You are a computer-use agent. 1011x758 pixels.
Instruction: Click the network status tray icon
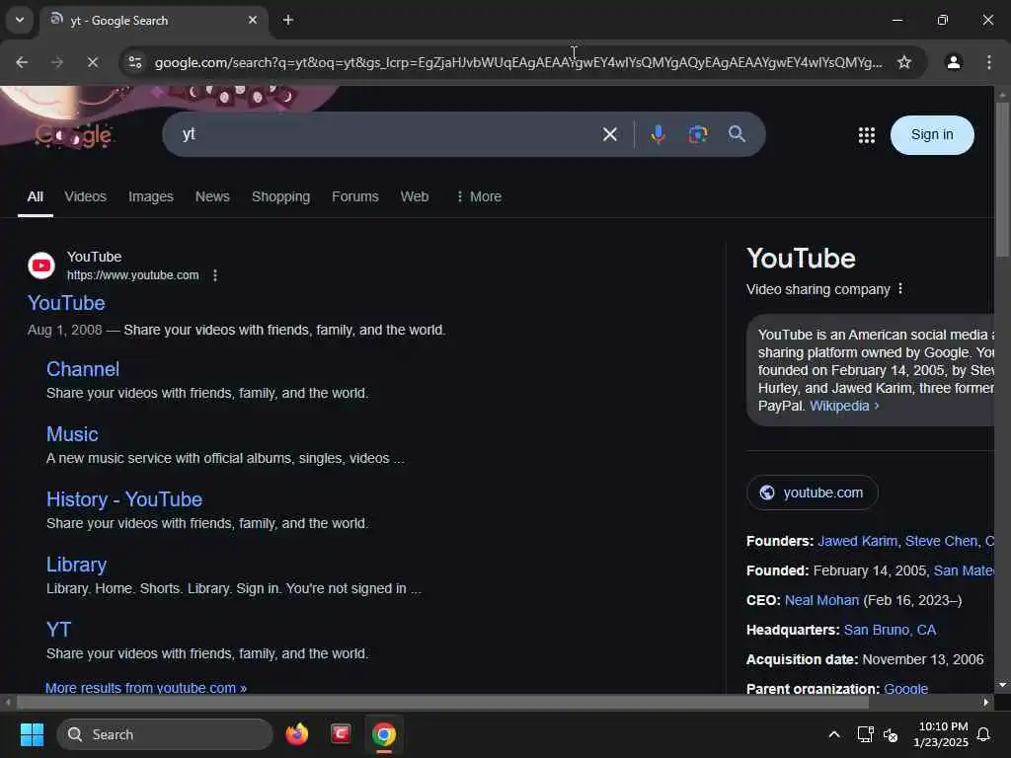coord(865,734)
